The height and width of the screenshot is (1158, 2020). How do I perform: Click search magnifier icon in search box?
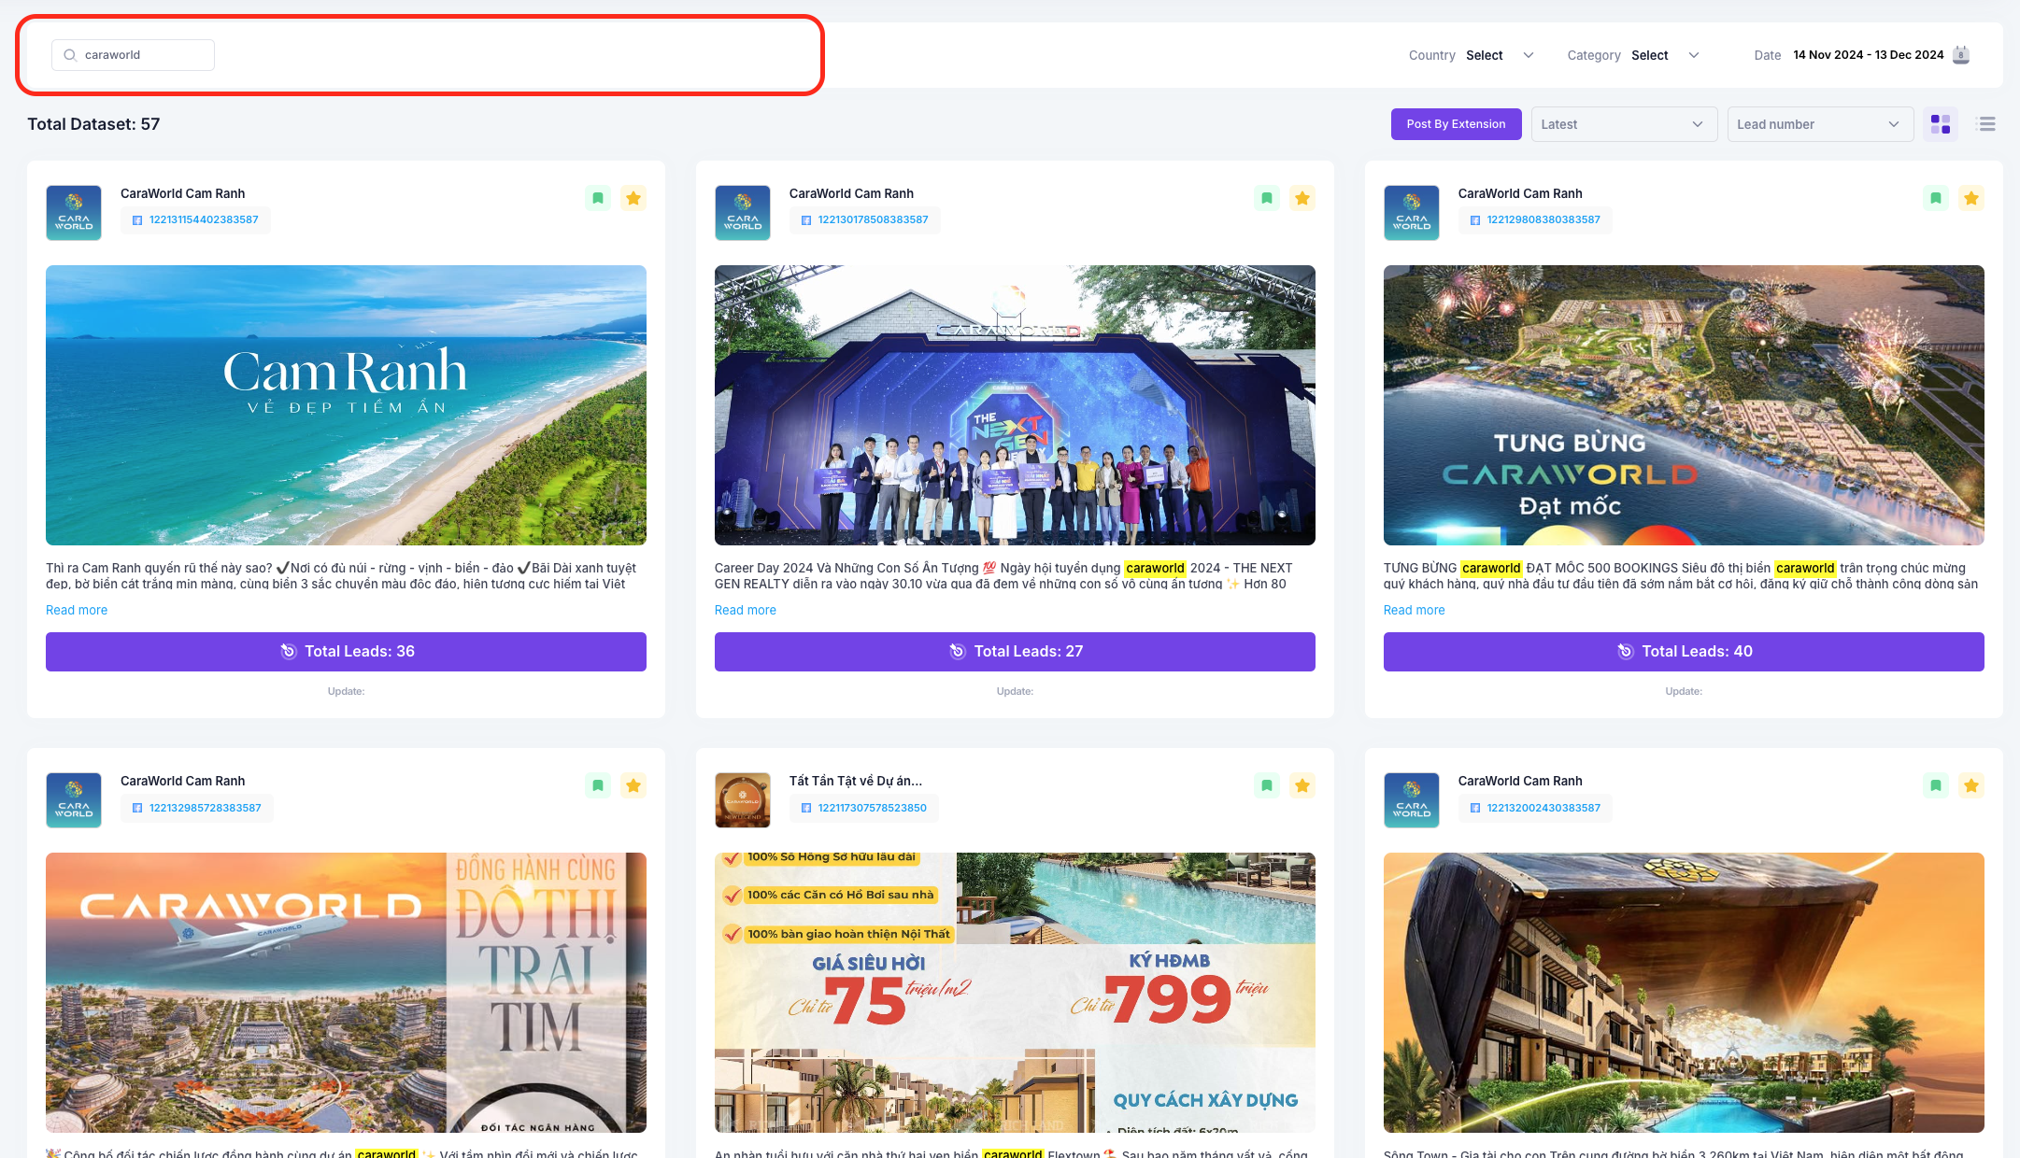coord(70,55)
